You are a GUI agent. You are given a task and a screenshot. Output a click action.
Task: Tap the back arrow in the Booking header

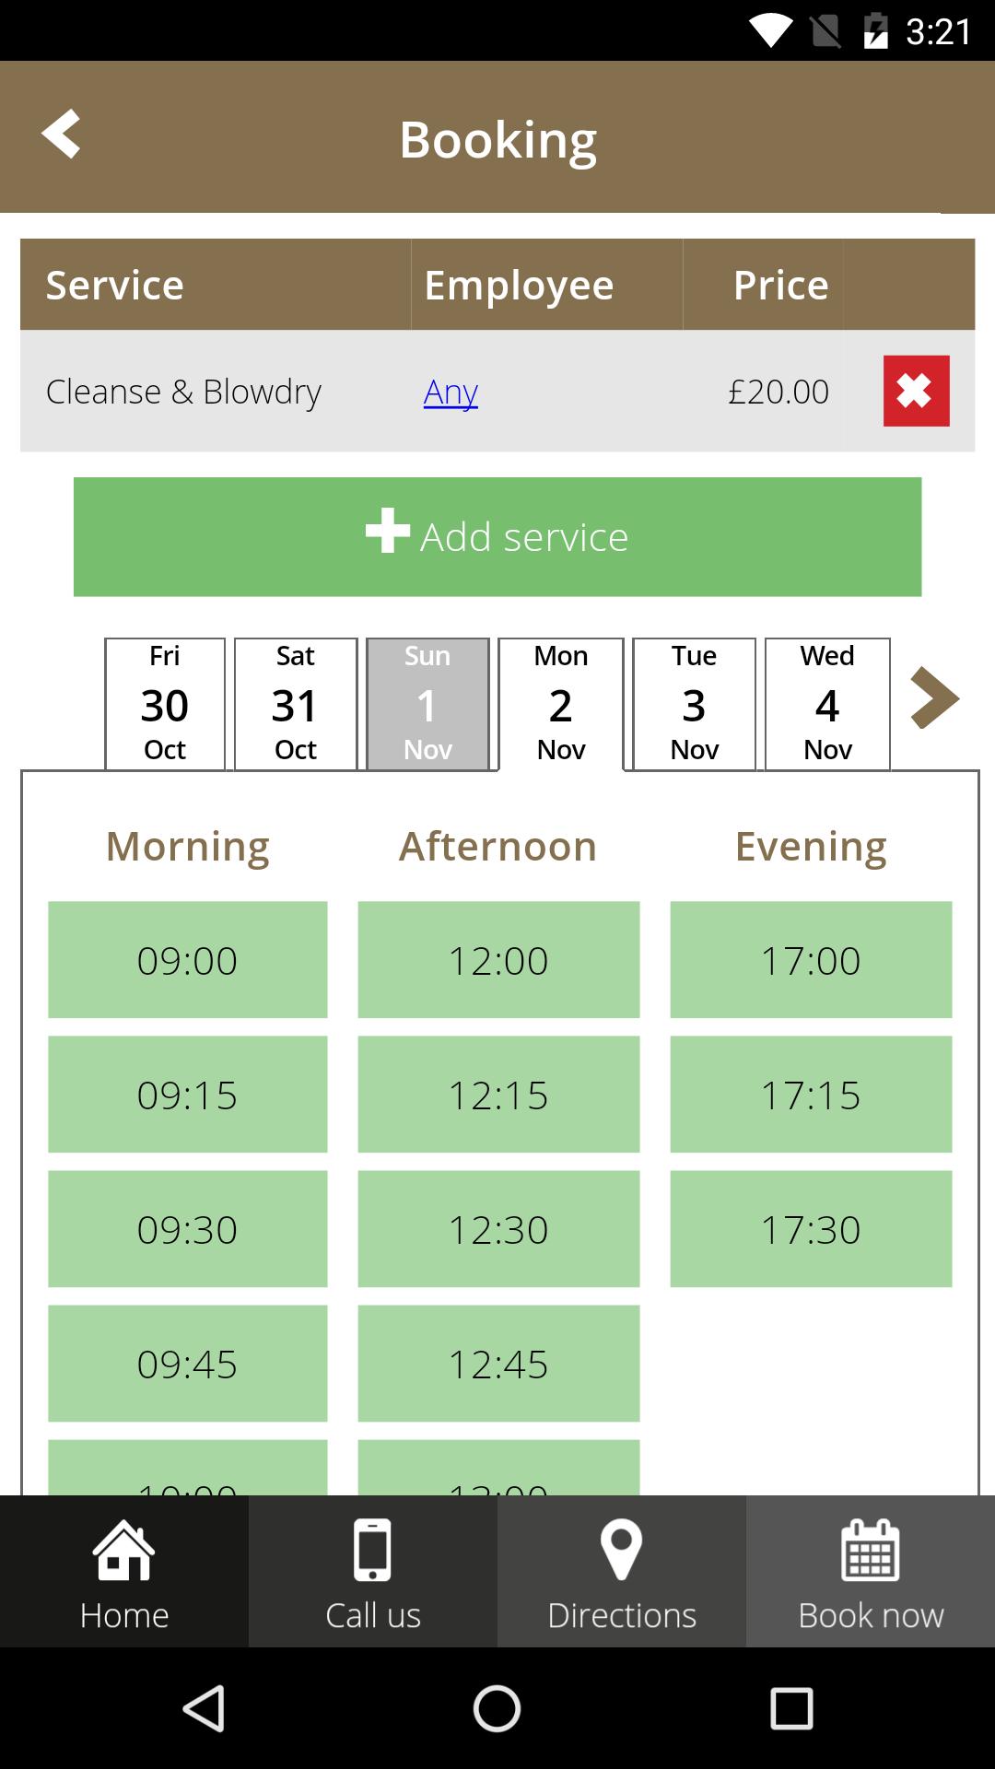[x=61, y=135]
